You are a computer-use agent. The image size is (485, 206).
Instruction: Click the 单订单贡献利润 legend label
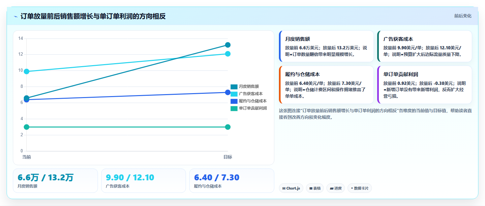point(253,108)
